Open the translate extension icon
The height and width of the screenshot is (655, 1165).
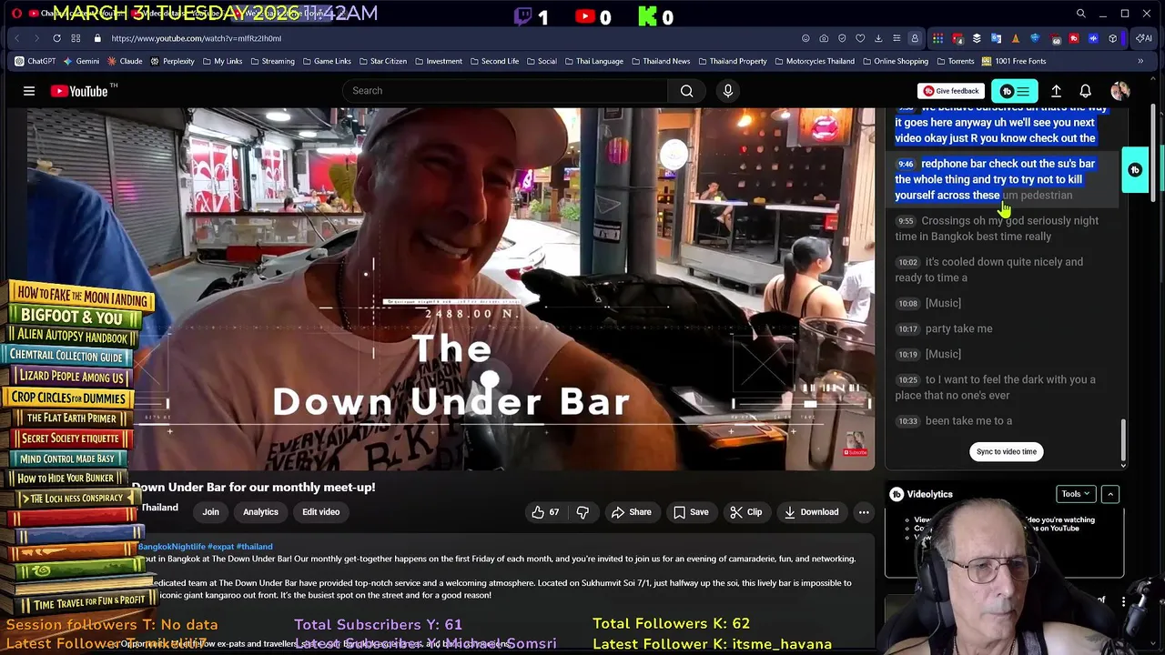pyautogui.click(x=997, y=38)
